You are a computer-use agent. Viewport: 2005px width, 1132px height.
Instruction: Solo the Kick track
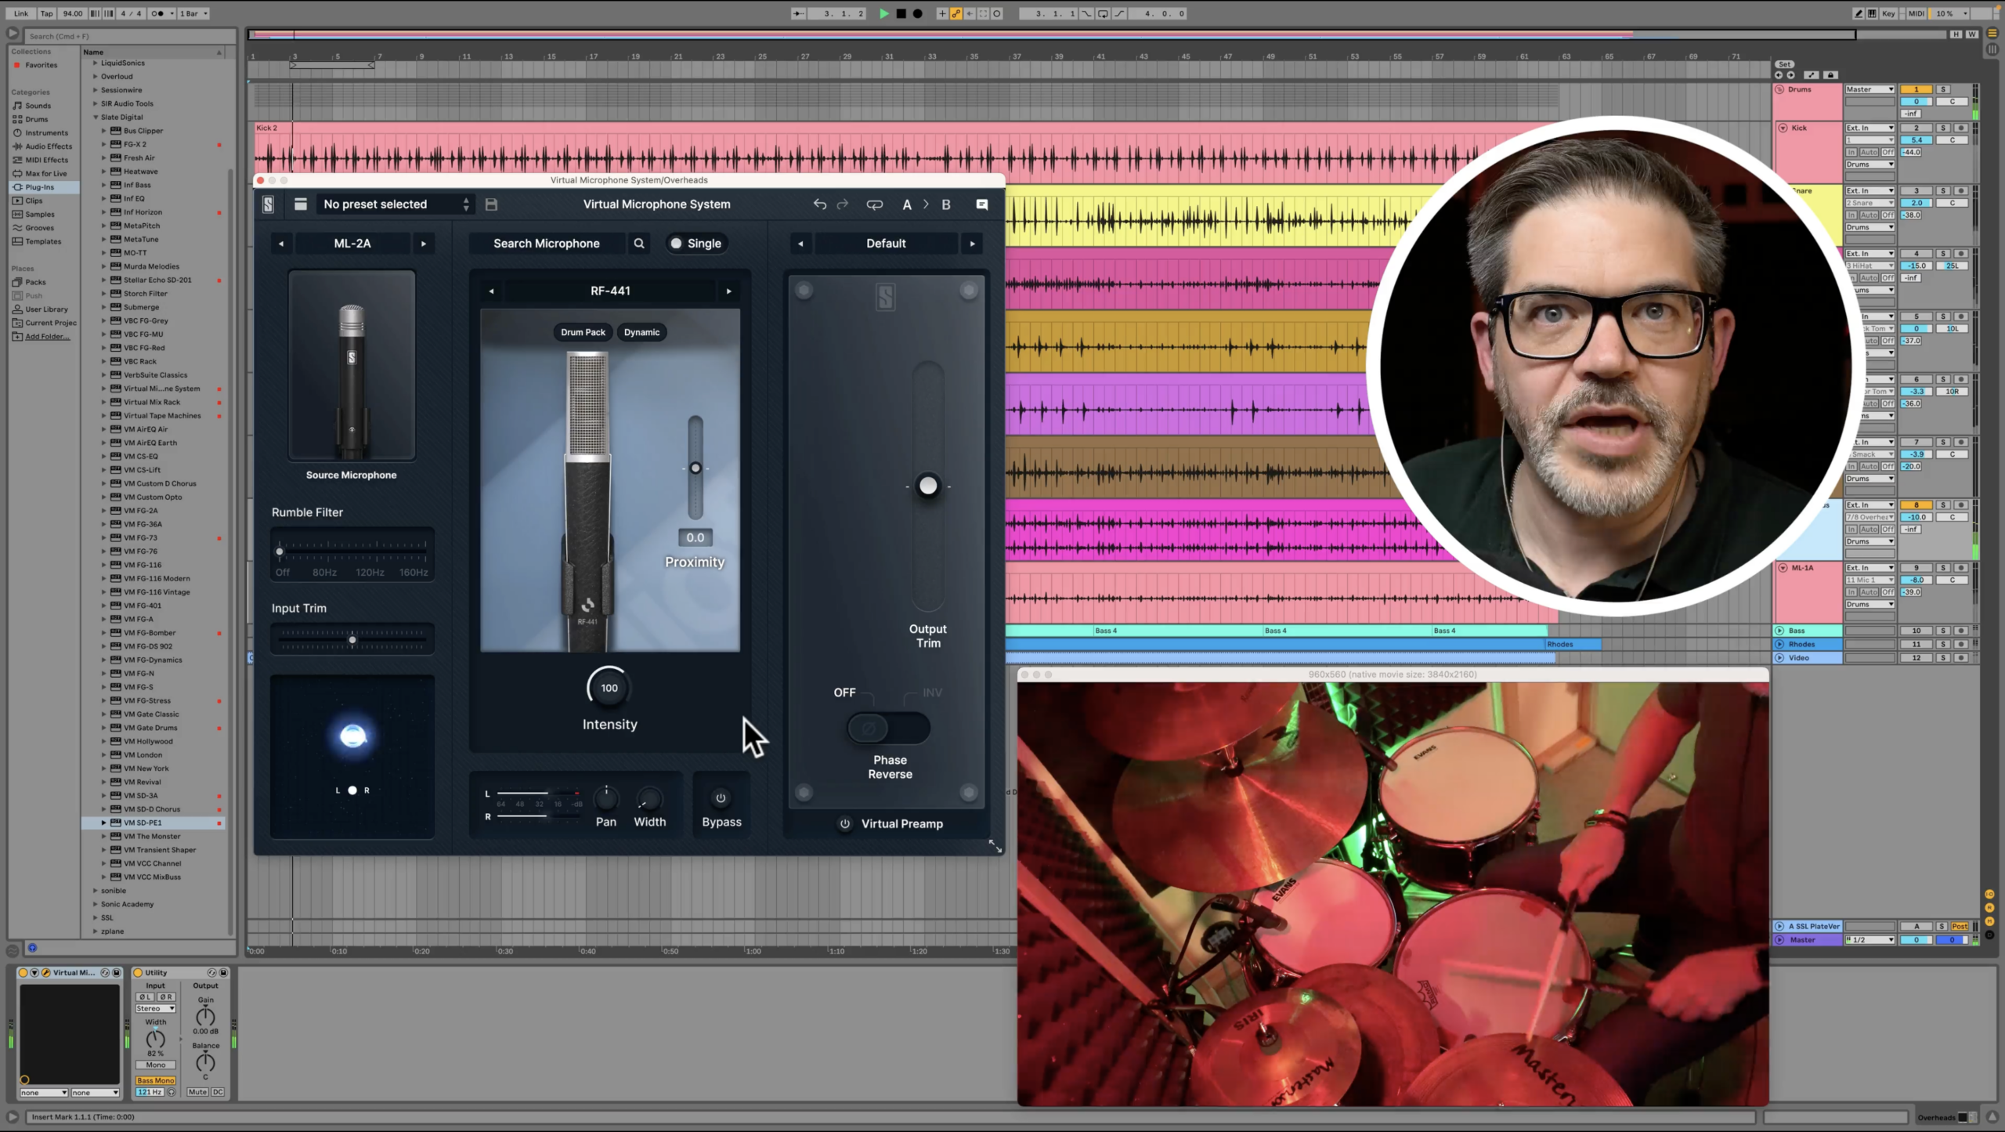coord(1943,128)
